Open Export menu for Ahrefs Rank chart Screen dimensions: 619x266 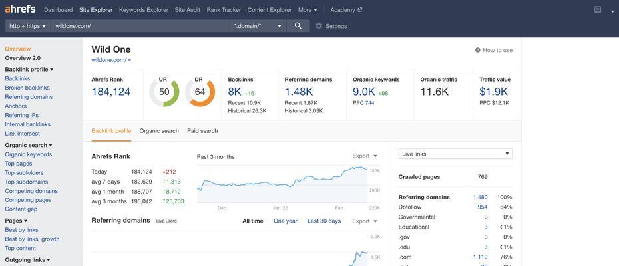pos(365,156)
